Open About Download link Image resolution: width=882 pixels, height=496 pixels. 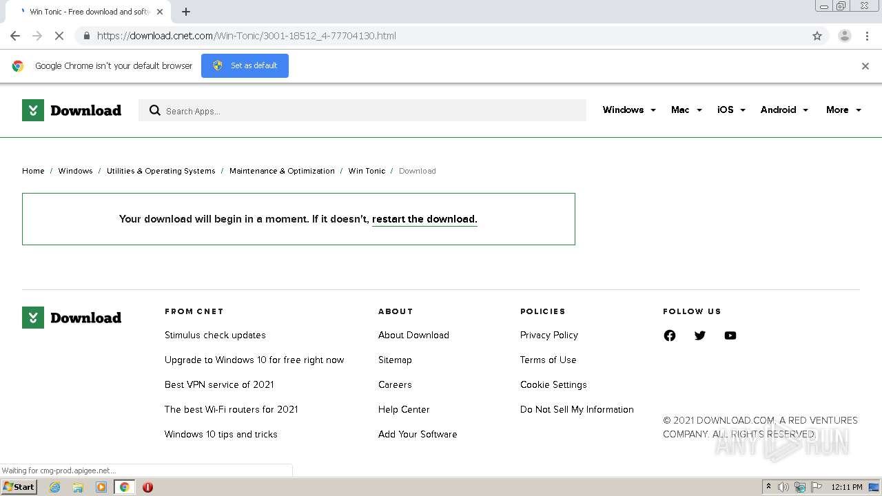(413, 335)
